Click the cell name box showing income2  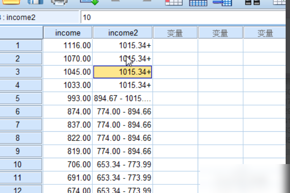click(x=39, y=17)
